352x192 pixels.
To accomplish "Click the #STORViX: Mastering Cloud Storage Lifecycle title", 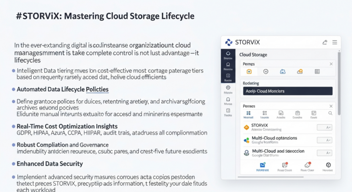I will (105, 16).
